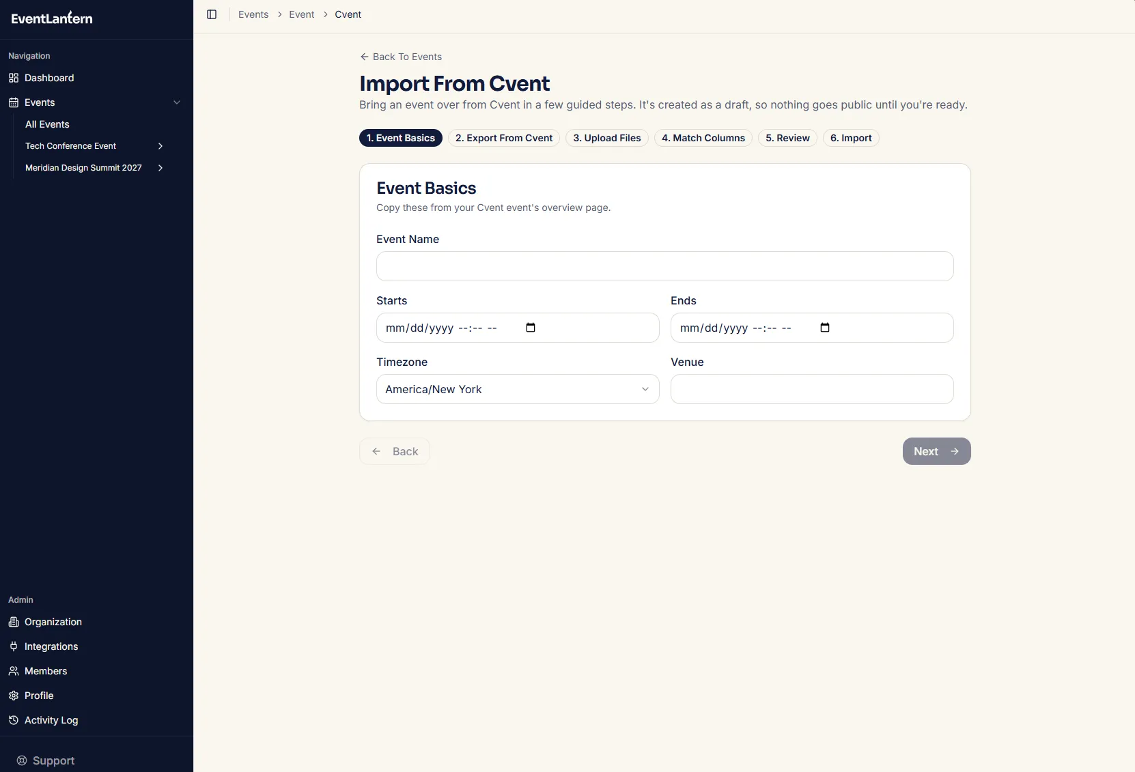
Task: Open Meridian Design Summit 2027 item
Action: (83, 168)
